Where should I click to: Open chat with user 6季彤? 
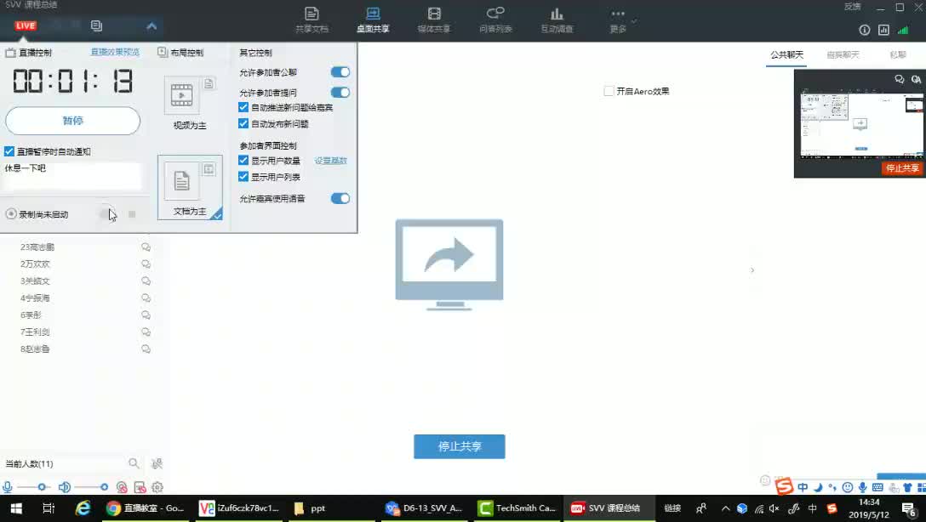146,315
